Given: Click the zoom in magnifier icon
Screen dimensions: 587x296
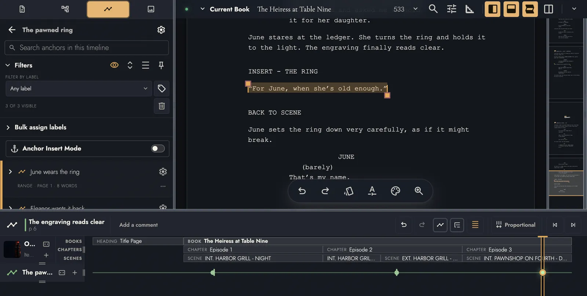Looking at the screenshot, I should [419, 191].
